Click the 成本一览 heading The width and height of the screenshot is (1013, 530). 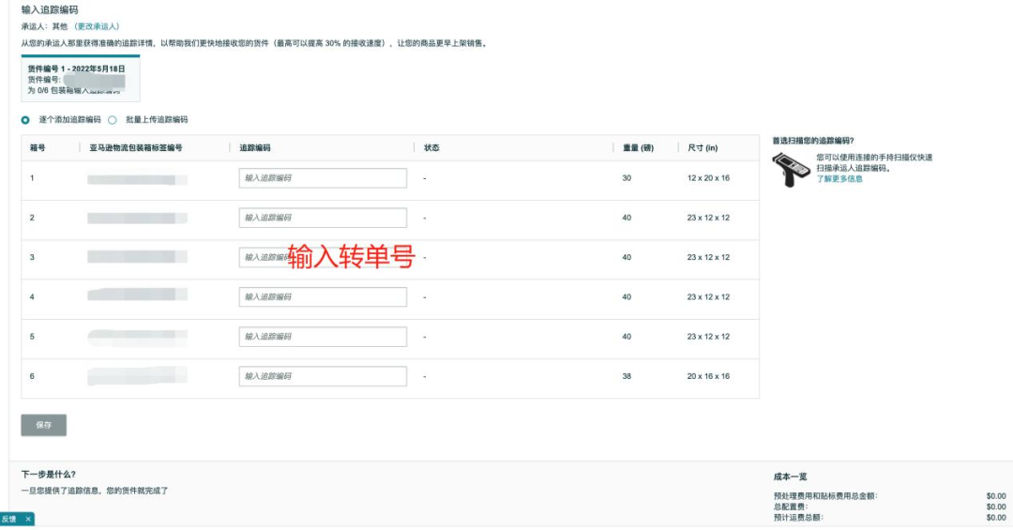[790, 477]
